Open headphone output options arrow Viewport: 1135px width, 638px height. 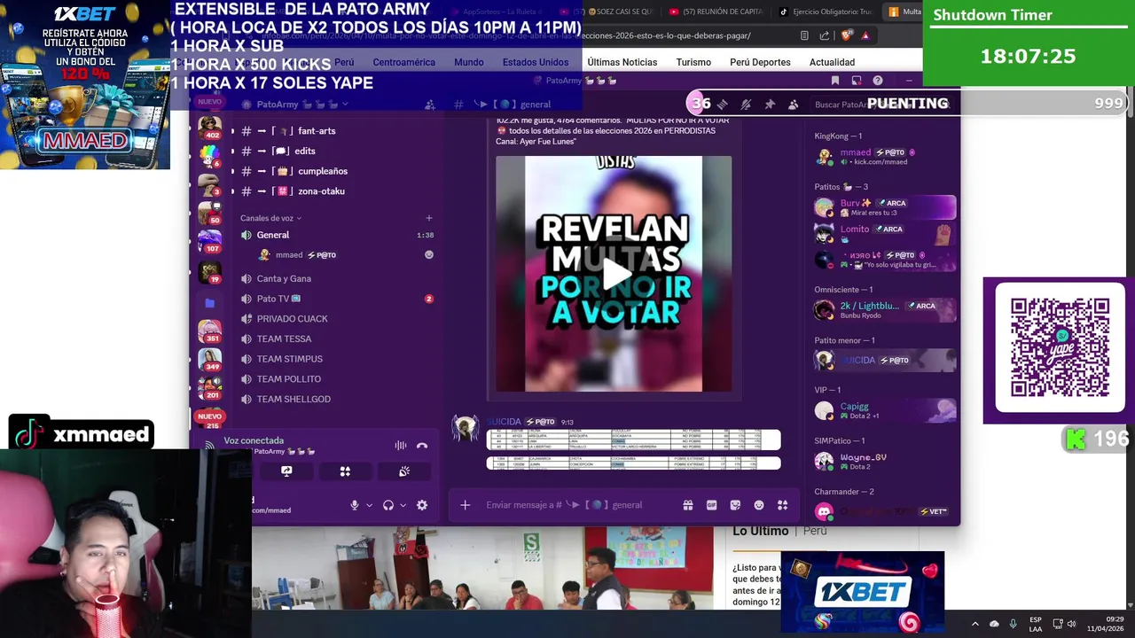pos(403,505)
